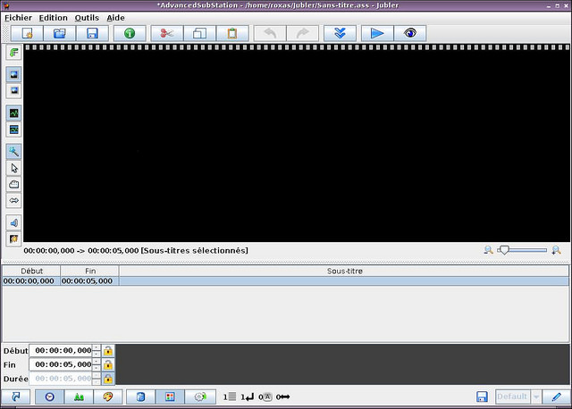Image resolution: width=572 pixels, height=409 pixels.
Task: Toggle the lock beside Durée time
Action: 108,379
